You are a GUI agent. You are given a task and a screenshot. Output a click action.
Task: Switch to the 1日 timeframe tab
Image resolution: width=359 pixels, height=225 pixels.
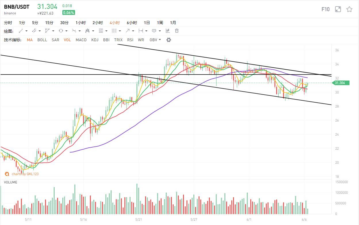147,23
